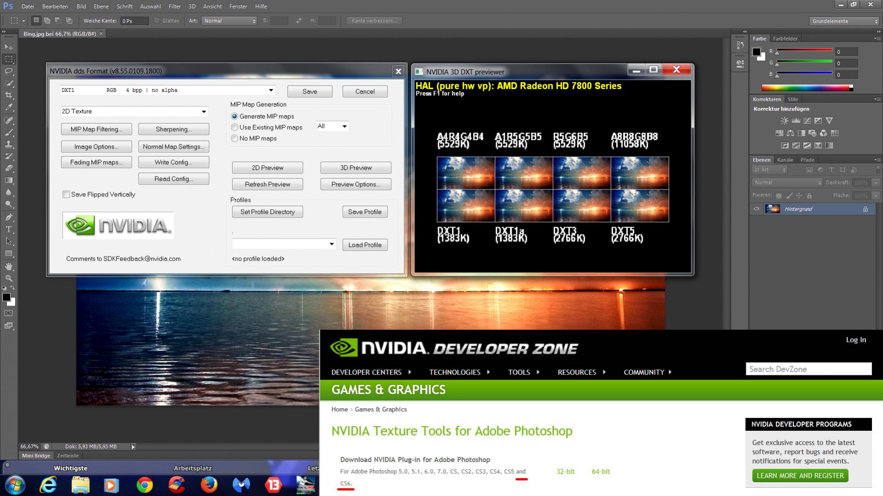Screen dimensions: 883x496
Task: Click the 3D Preview button
Action: point(356,168)
